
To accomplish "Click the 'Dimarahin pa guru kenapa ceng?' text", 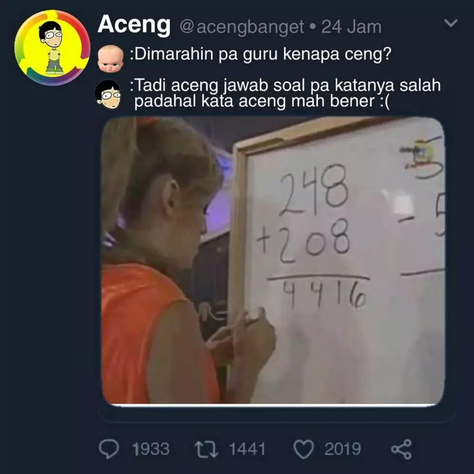I will (x=261, y=55).
